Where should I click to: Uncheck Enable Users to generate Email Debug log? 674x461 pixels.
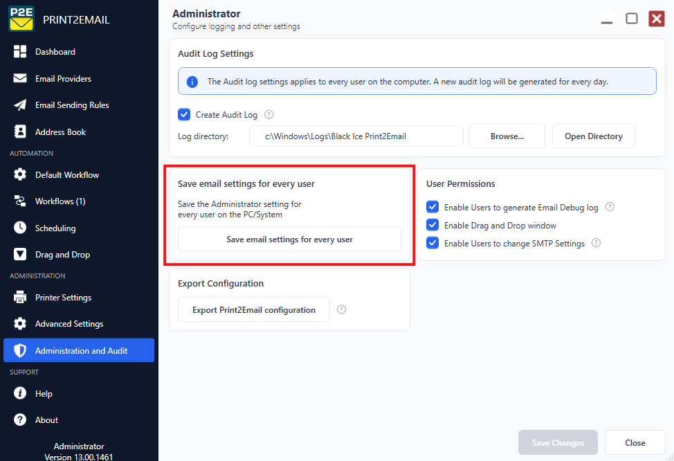[x=432, y=207]
